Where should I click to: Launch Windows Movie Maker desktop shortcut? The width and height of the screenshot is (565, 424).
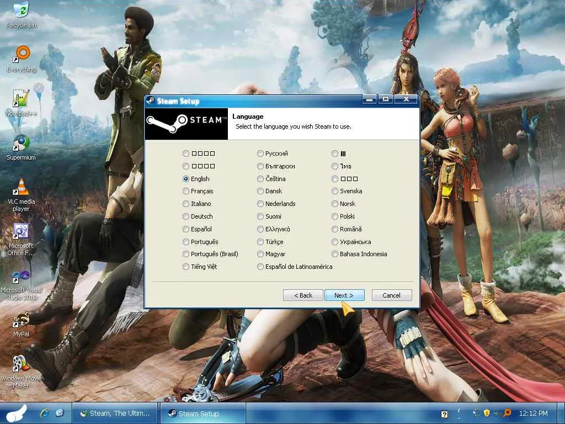(x=22, y=372)
